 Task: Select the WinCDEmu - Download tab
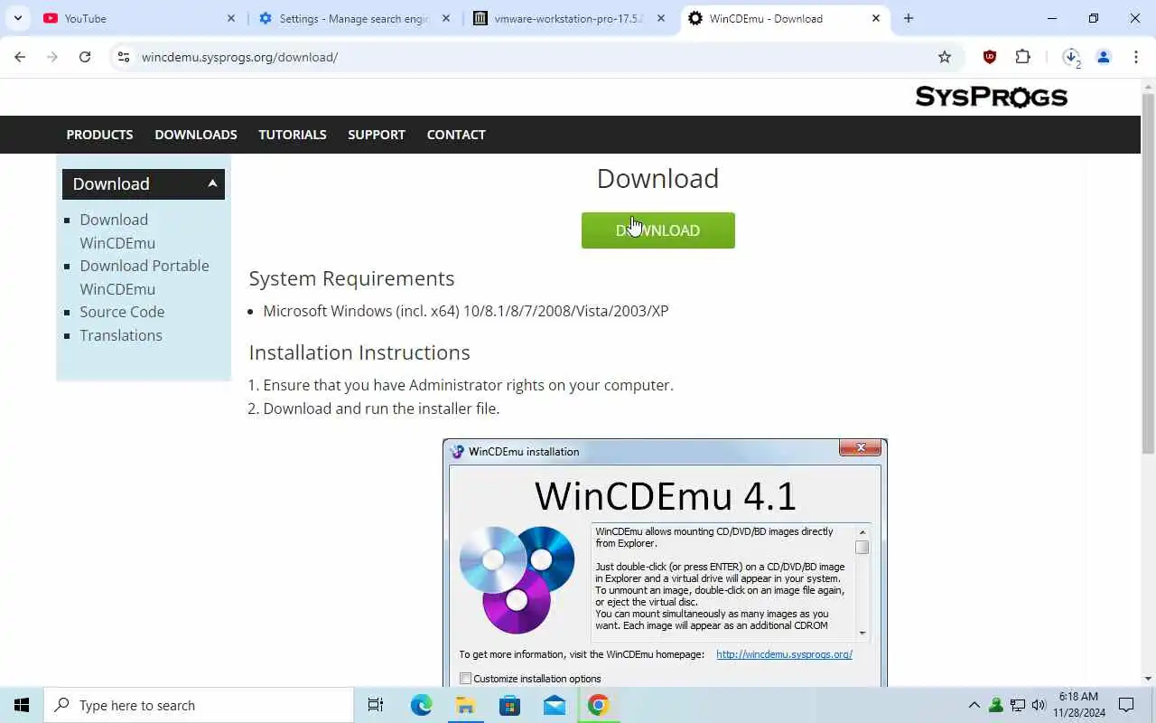[784, 18]
